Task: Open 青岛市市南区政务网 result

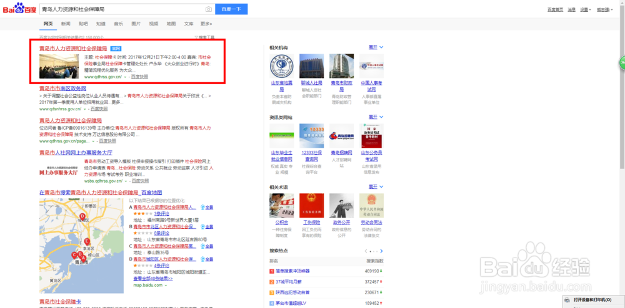Action: (x=62, y=89)
